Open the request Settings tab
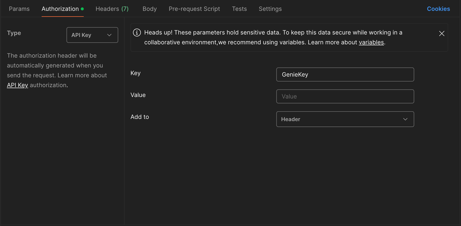This screenshot has height=226, width=461. coord(270,9)
